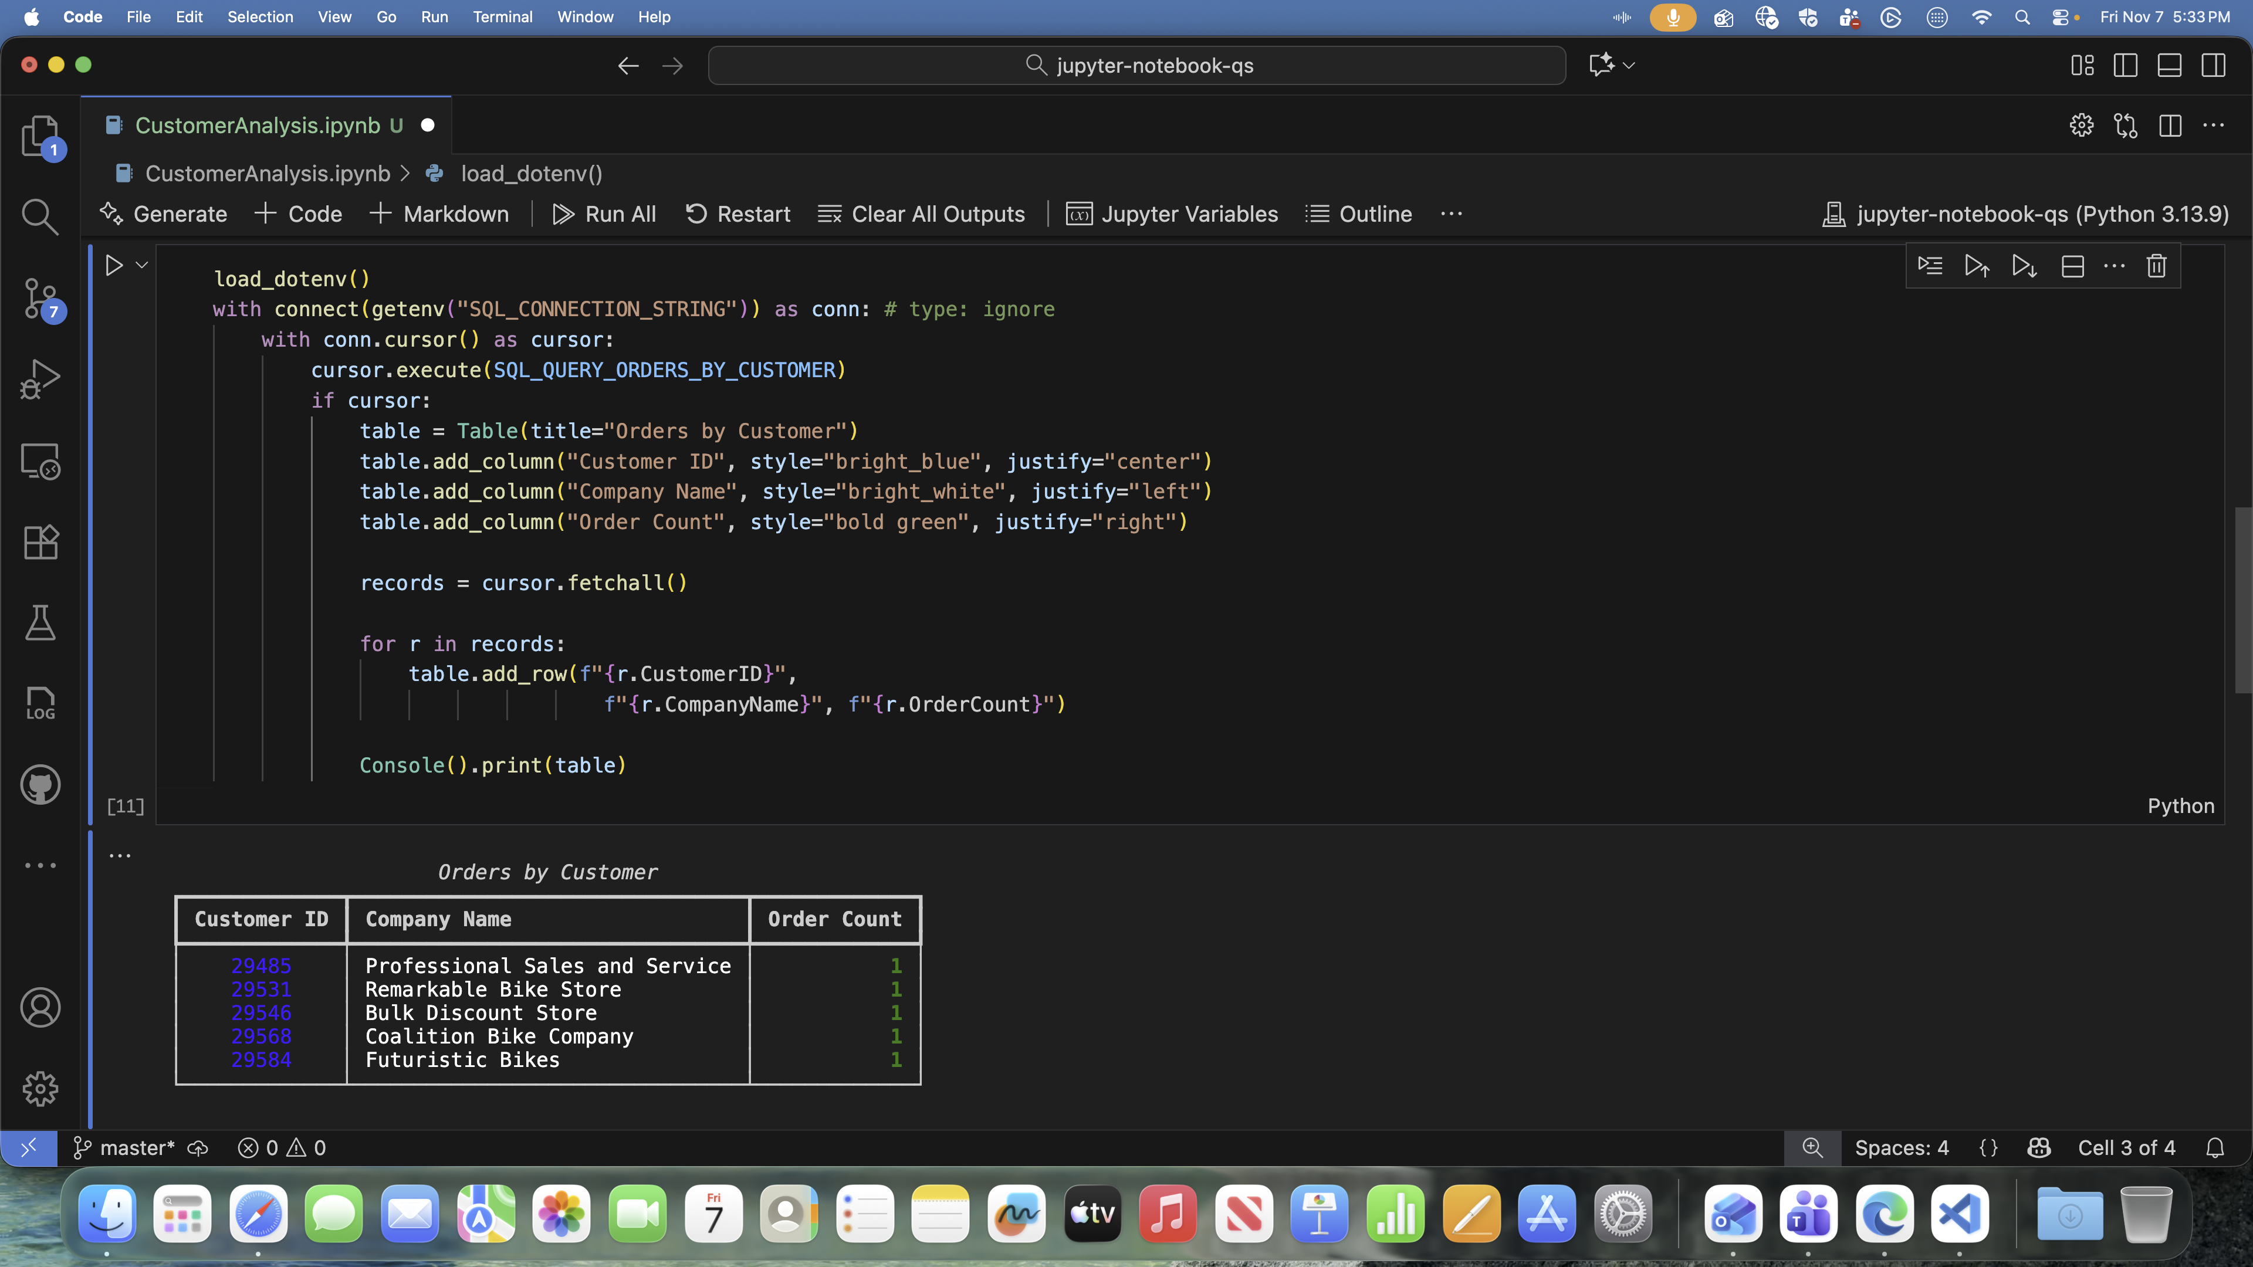Toggle the bottom panel visibility
This screenshot has width=2253, height=1267.
pos(2169,65)
